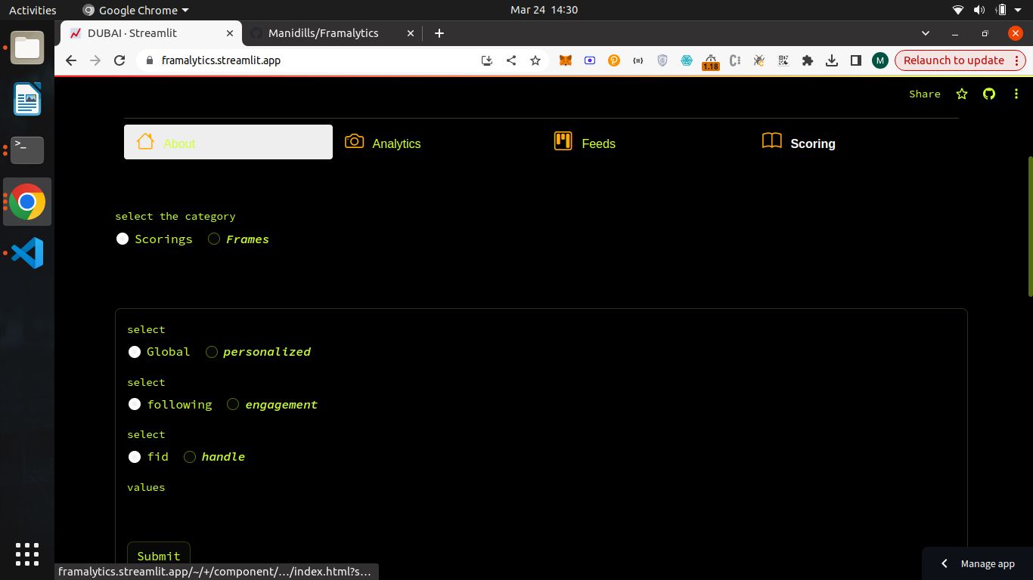Select the Scoring tab
1033x580 pixels.
coord(854,142)
